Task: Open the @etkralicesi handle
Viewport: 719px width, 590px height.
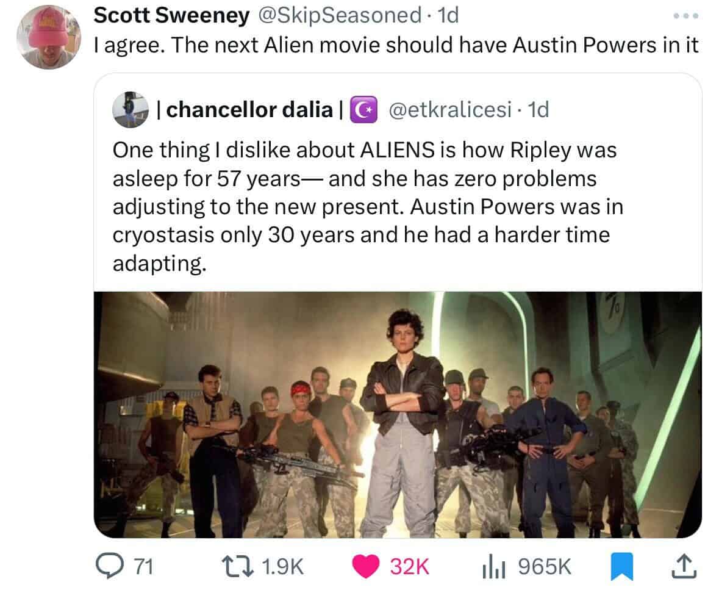Action: click(450, 110)
